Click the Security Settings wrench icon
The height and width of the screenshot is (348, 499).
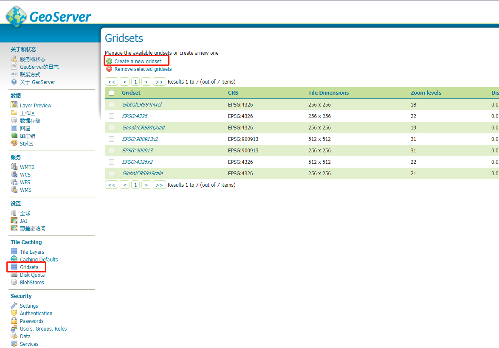(x=14, y=306)
